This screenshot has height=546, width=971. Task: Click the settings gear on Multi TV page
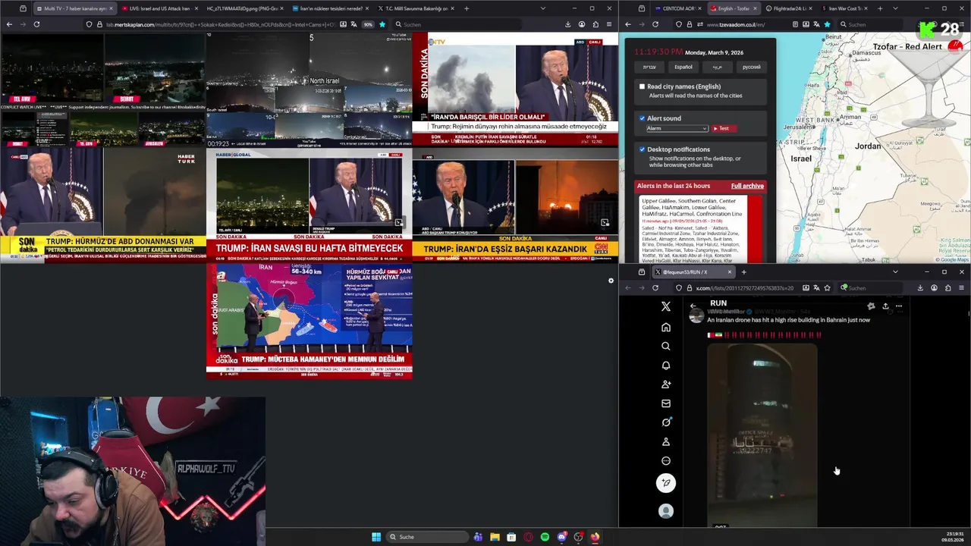click(611, 281)
